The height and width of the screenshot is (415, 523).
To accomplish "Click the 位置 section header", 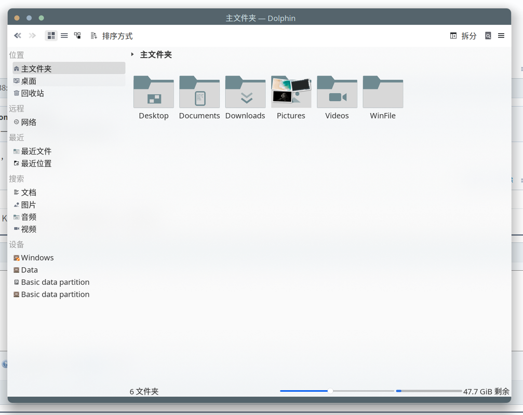I will point(16,55).
